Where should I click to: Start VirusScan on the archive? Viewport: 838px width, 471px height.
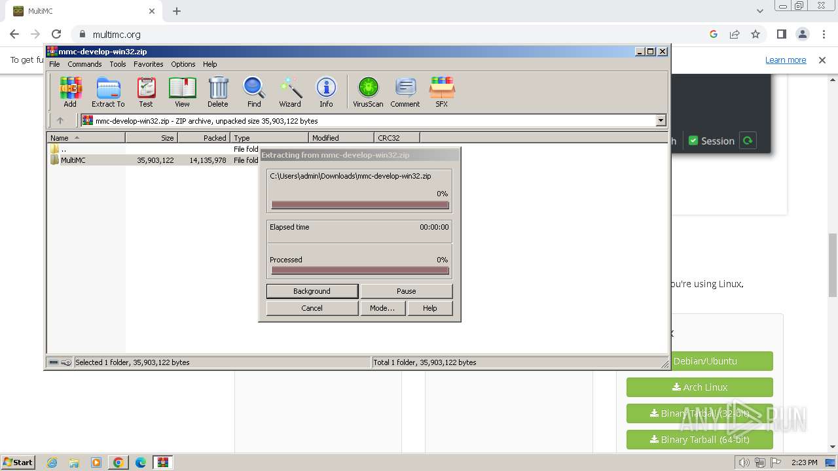coord(368,92)
